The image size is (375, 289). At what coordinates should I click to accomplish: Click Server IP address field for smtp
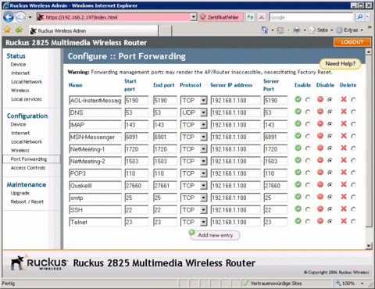(235, 198)
